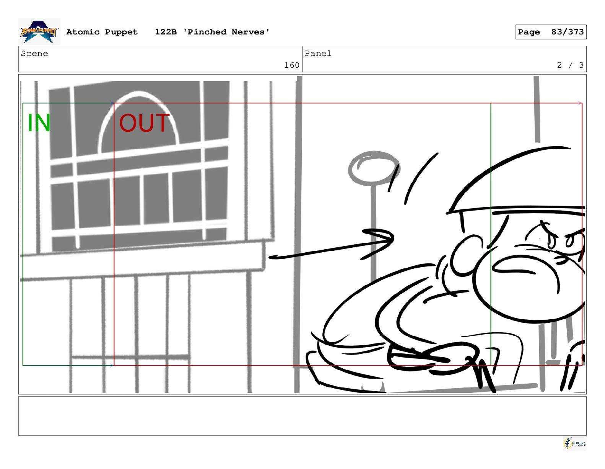Click the red 'OUT' camera label
Image resolution: width=605 pixels, height=469 pixels.
click(144, 123)
